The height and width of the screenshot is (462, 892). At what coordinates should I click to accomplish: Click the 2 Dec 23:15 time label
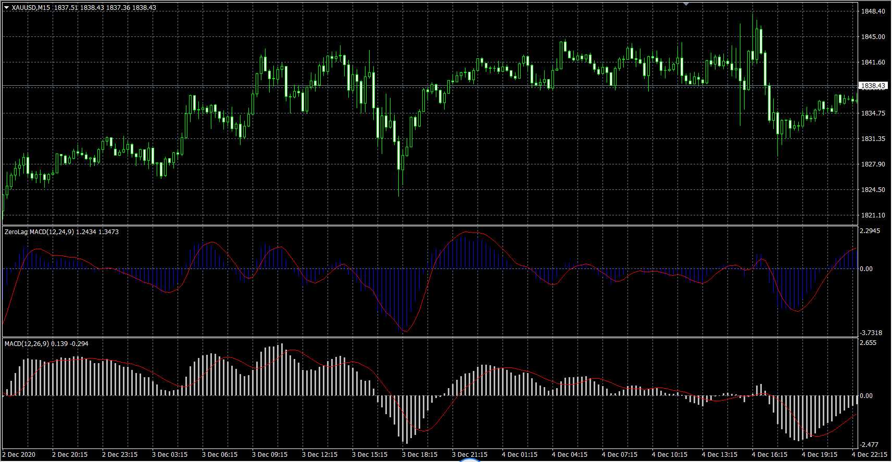(120, 455)
